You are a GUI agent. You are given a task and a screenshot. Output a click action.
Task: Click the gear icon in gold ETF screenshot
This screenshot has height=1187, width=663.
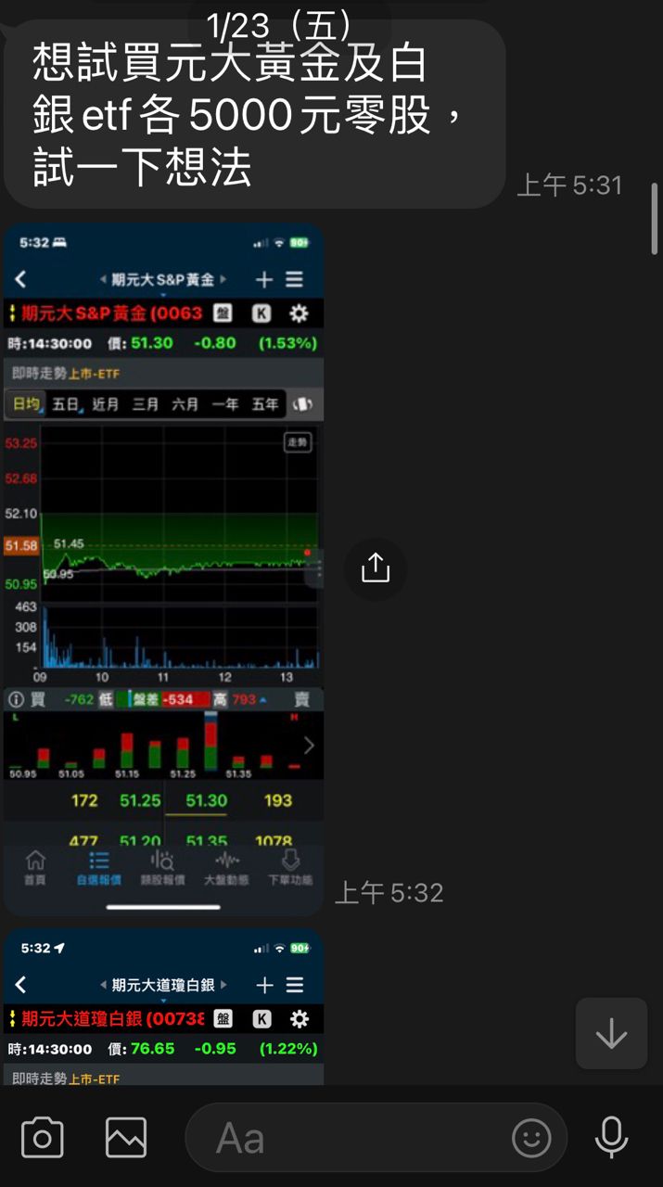coord(299,313)
